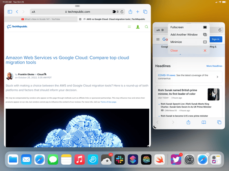Click the TechRepublic logo
229x171 pixels.
tap(17, 27)
